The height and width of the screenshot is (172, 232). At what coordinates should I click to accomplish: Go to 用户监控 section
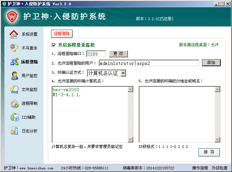[x=29, y=76]
